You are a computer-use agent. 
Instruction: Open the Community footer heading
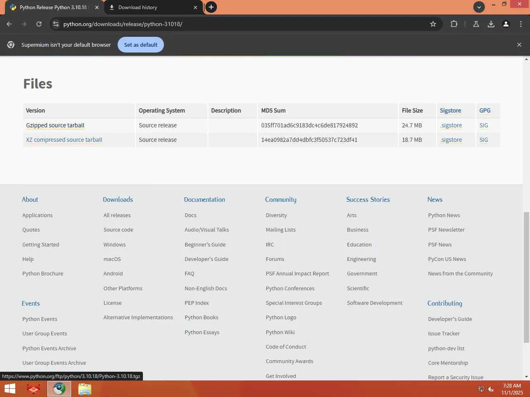[x=281, y=199]
